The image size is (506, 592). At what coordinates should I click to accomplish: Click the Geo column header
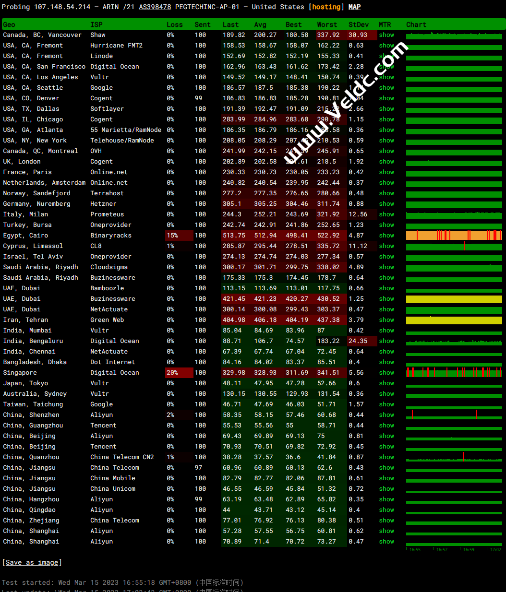(9, 24)
